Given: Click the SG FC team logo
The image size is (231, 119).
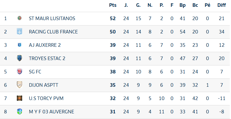Looking at the screenshot, I should (19, 72).
